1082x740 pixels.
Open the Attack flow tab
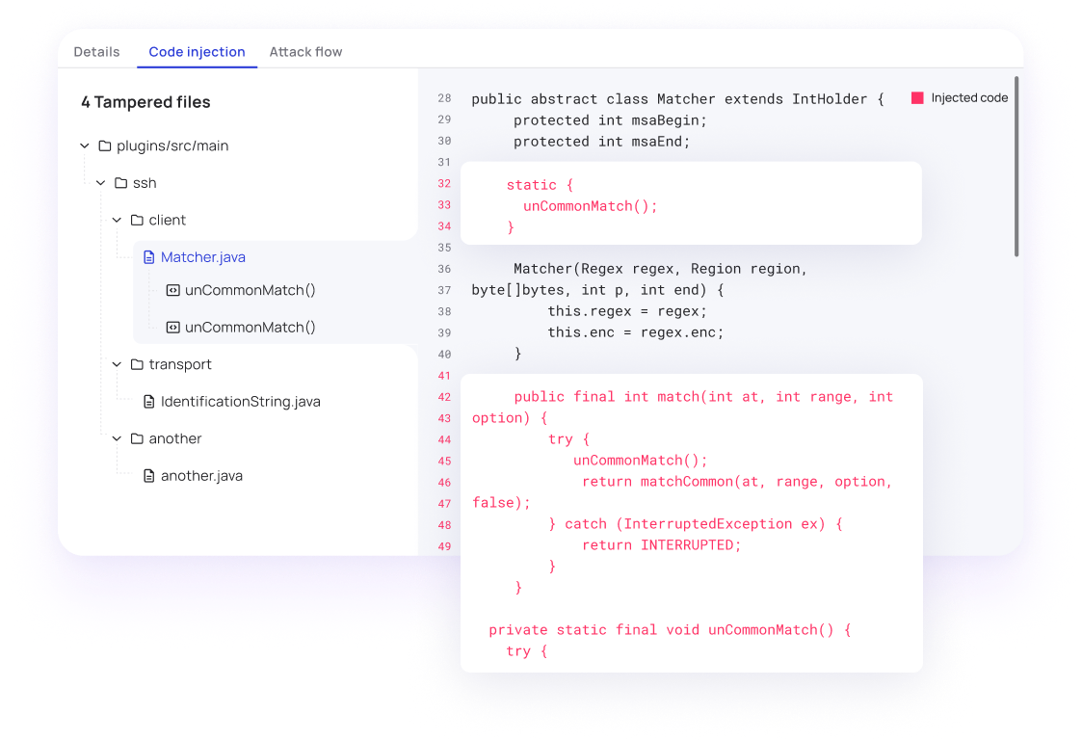click(x=305, y=52)
